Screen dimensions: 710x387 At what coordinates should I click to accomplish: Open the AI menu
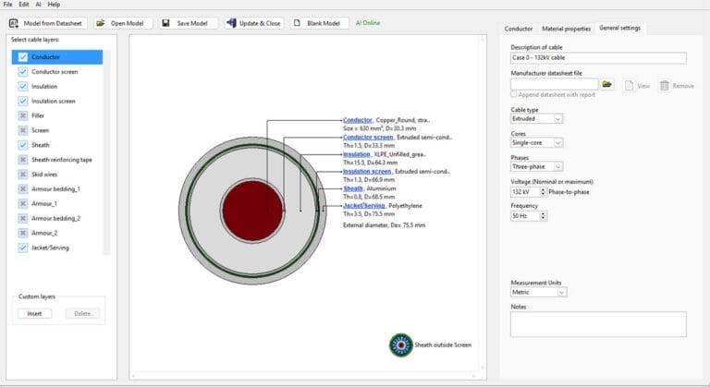[x=39, y=4]
